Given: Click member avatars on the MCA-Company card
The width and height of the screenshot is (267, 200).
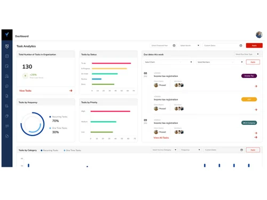Looking at the screenshot, I should click(179, 132).
